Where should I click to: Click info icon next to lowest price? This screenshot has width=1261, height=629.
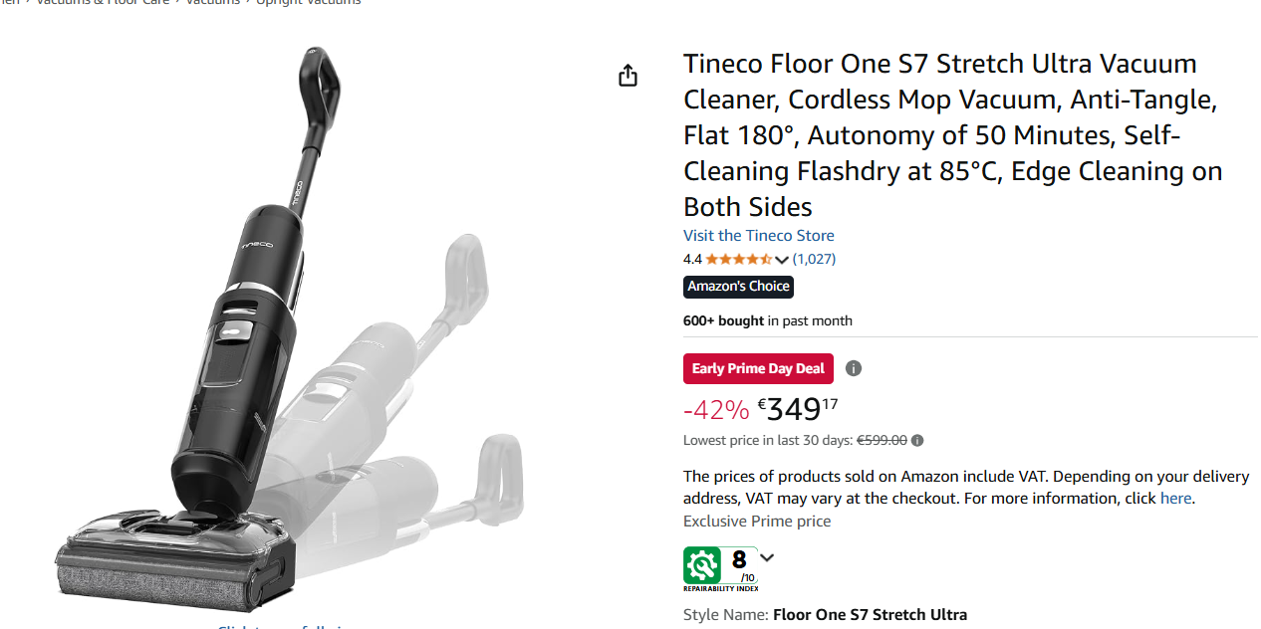917,441
